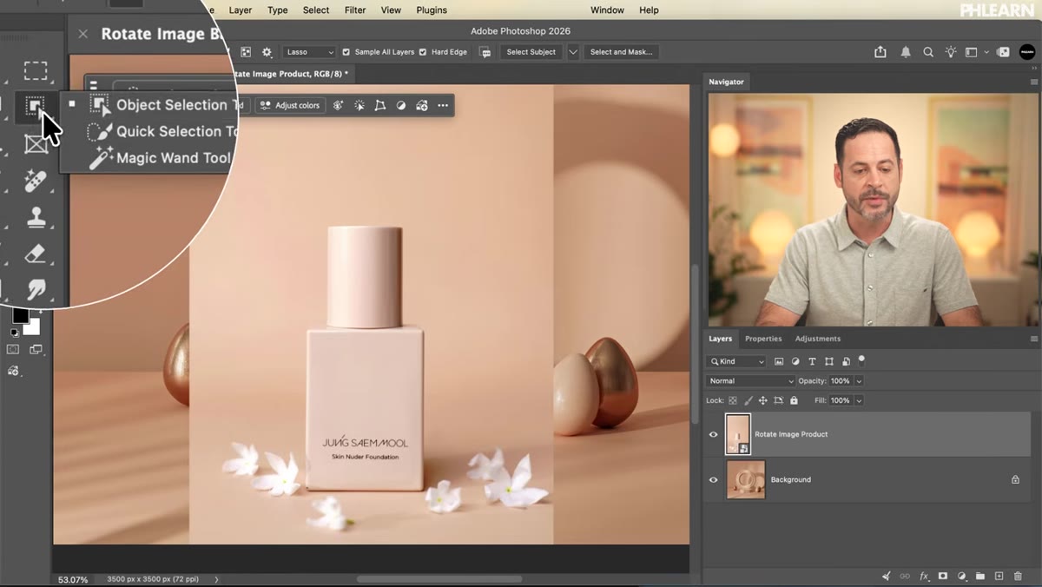Click Adjust colors in contextual bar
Viewport: 1042px width, 587px height.
pyautogui.click(x=290, y=105)
